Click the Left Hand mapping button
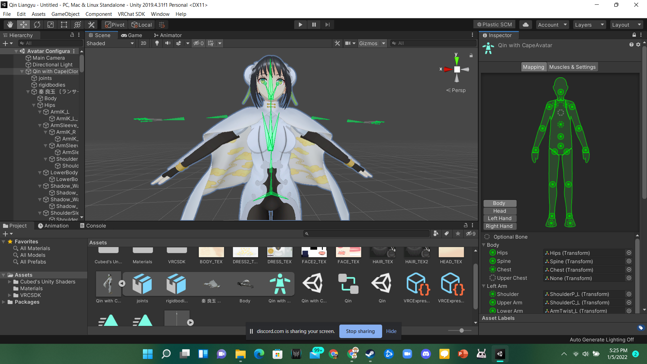The image size is (647, 364). point(499,218)
